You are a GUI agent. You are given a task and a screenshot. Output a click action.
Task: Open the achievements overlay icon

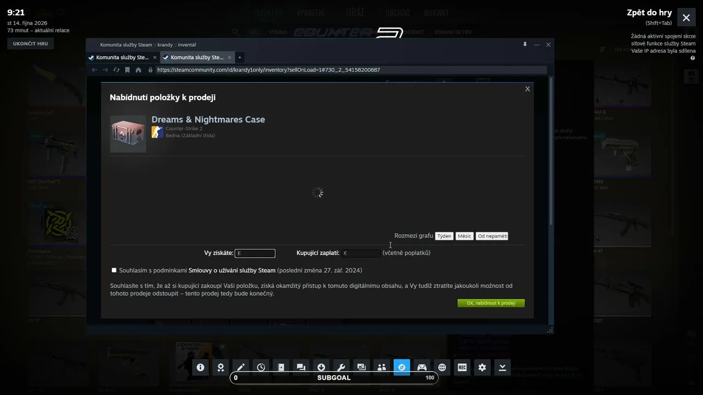[221, 368]
